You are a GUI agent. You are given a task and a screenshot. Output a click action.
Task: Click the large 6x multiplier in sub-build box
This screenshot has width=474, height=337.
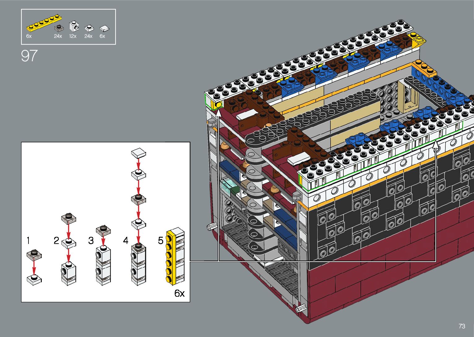[179, 293]
